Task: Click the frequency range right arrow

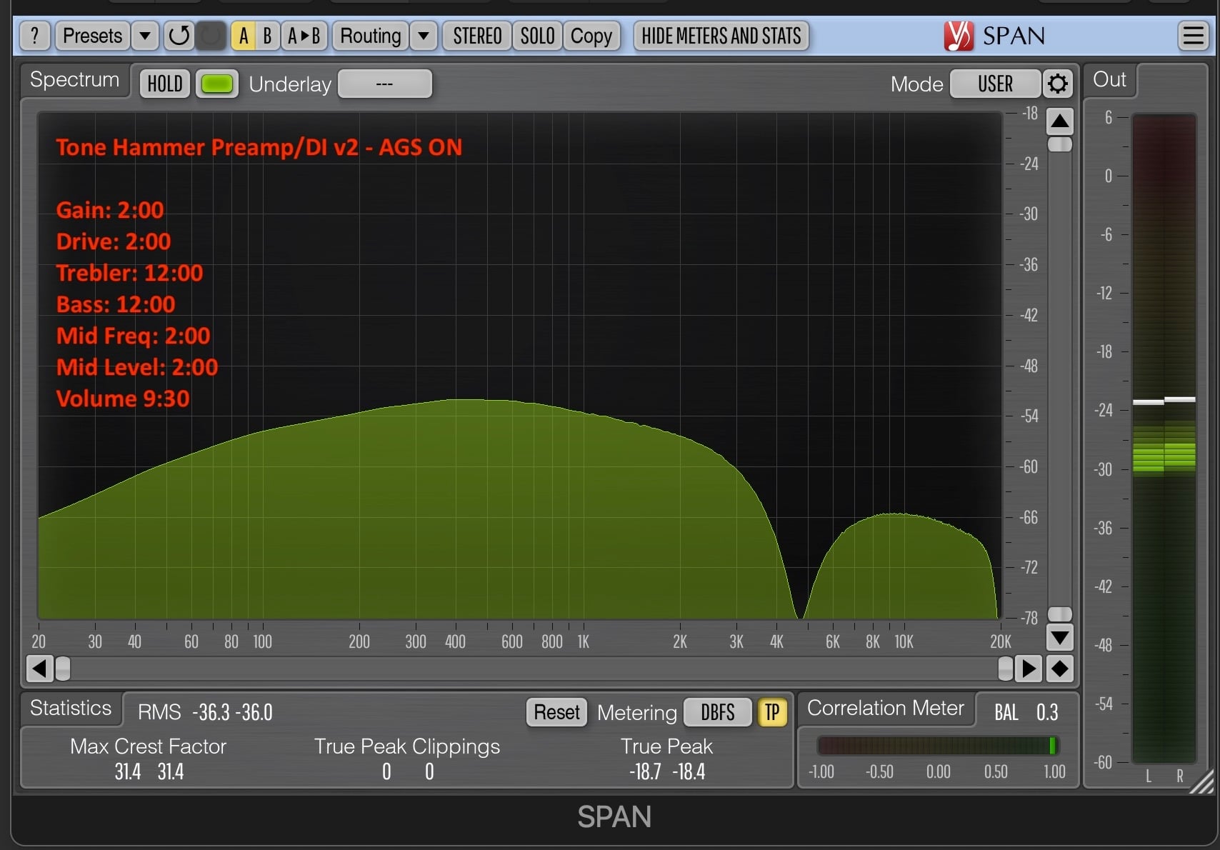Action: 1029,669
